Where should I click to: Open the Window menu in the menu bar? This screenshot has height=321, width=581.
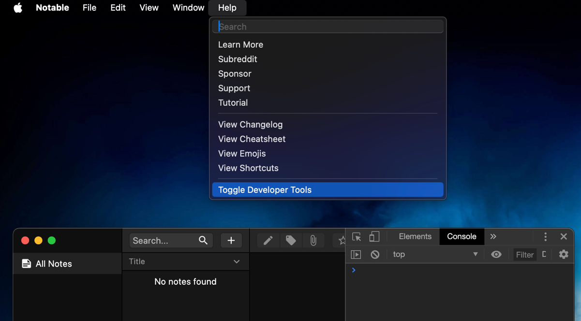(188, 8)
